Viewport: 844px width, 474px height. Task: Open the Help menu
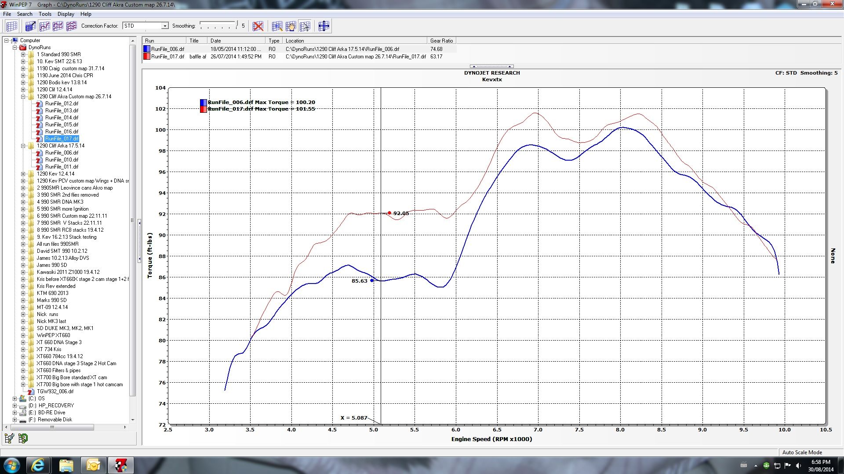point(86,14)
